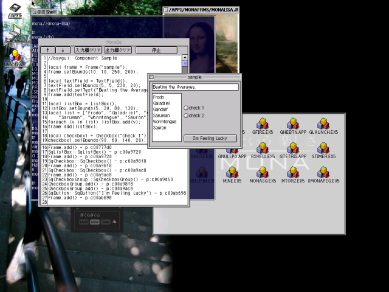Screen dimensions: 389x292
Task: Open MONASQ.EX5 file icon
Action: point(263,175)
